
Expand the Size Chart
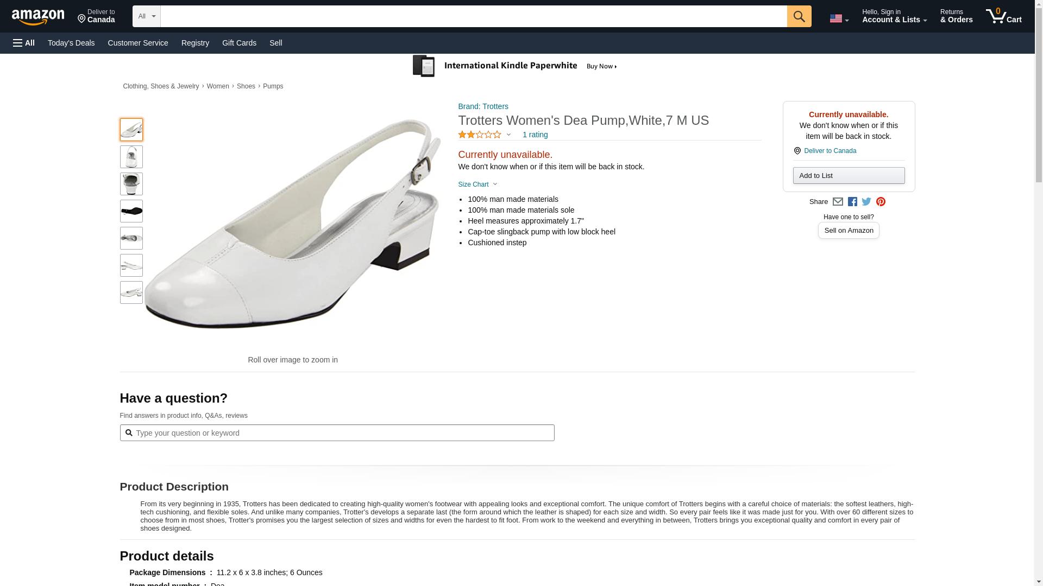pyautogui.click(x=477, y=184)
